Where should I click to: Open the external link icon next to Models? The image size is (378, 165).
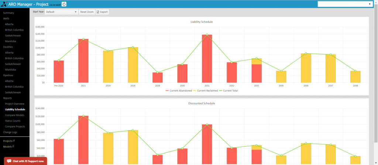tap(13, 146)
